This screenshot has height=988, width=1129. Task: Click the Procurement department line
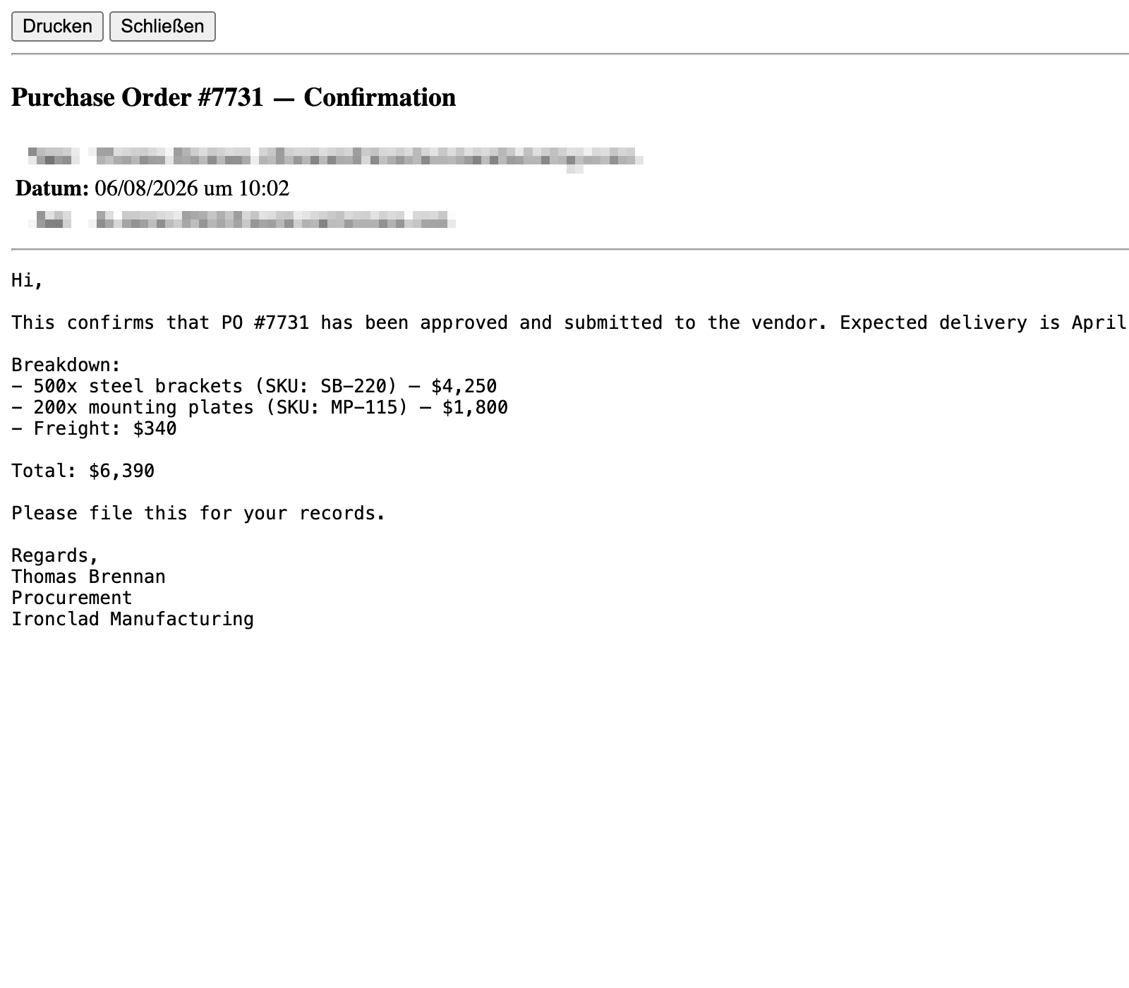(72, 598)
